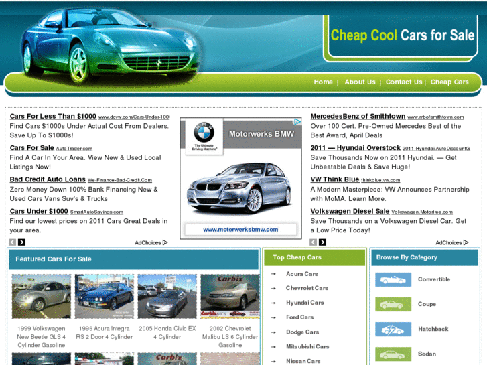
Task: Click the Convertible category icon
Action: [x=393, y=279]
